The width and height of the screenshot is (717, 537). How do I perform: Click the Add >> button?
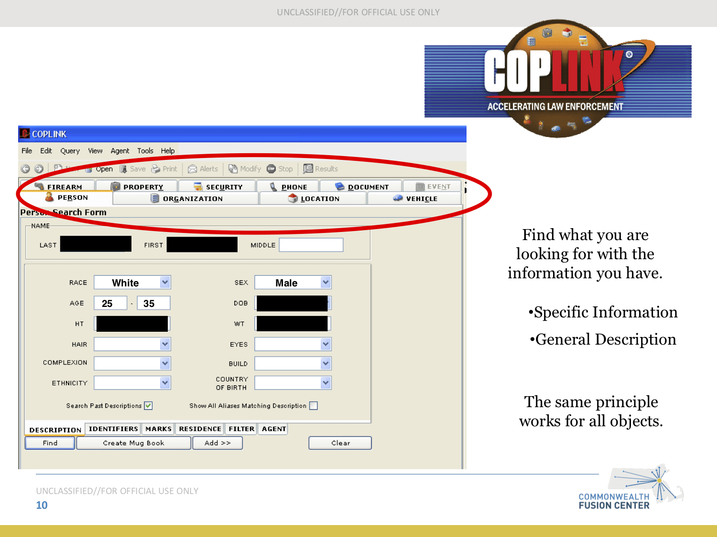pyautogui.click(x=217, y=443)
